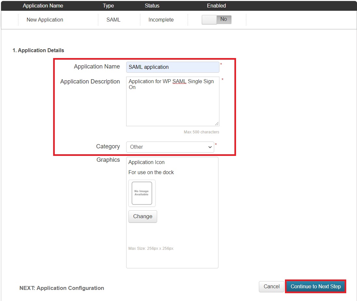Select the SAML type label
Viewport: 357px width, 301px height.
pyautogui.click(x=113, y=20)
